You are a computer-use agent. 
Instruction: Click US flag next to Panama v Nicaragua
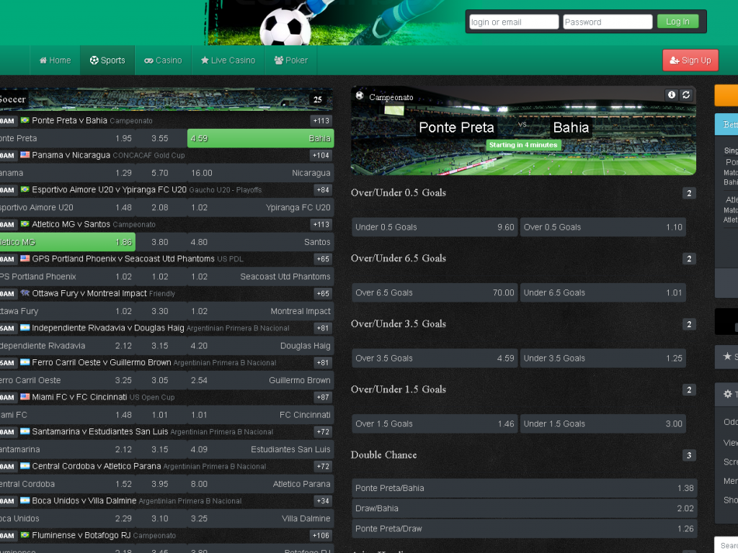[25, 155]
